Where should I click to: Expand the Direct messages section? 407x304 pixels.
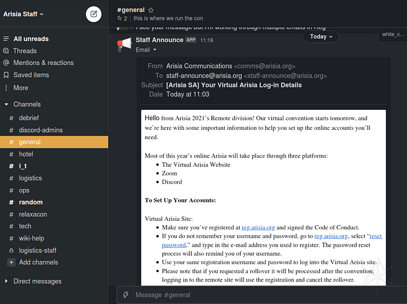(x=6, y=281)
